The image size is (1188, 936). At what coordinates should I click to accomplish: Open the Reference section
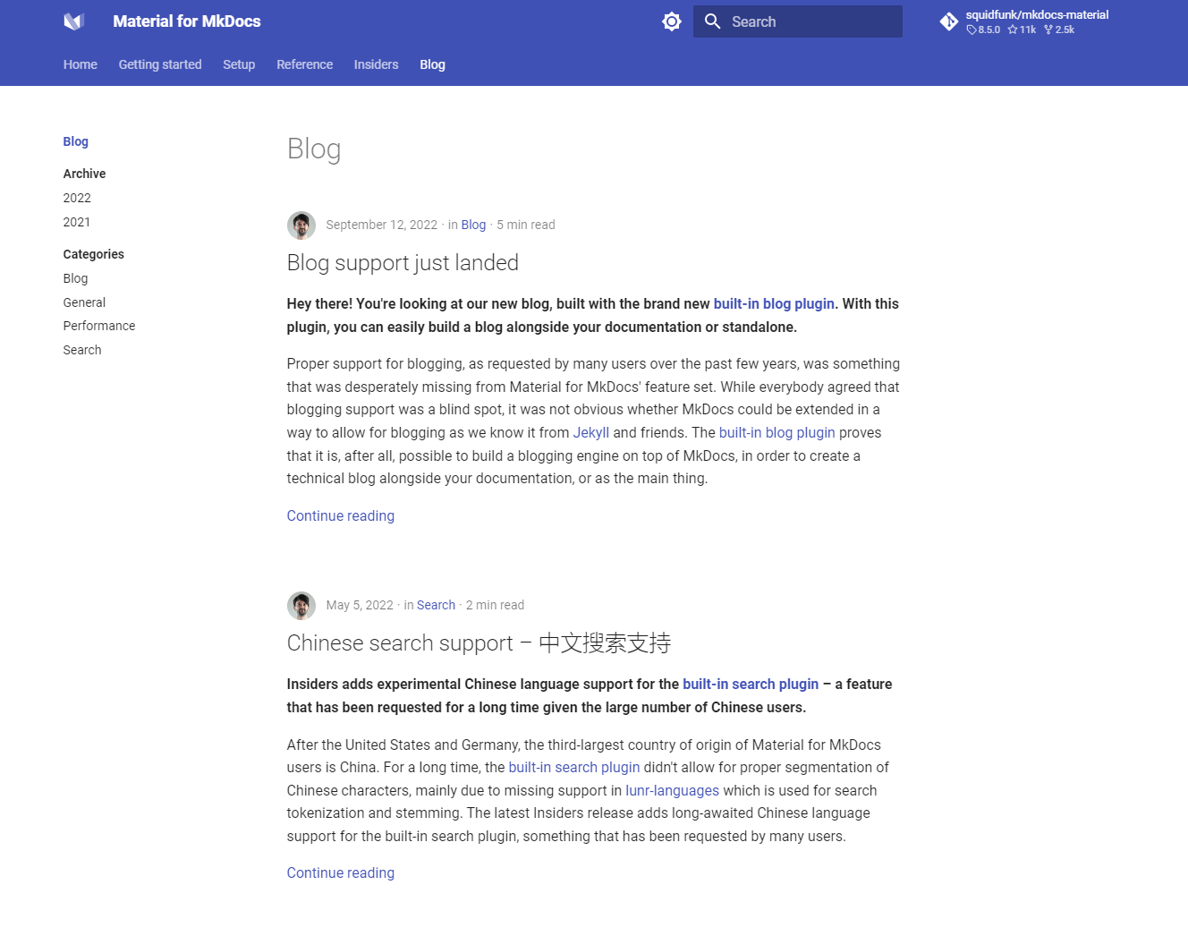point(304,64)
